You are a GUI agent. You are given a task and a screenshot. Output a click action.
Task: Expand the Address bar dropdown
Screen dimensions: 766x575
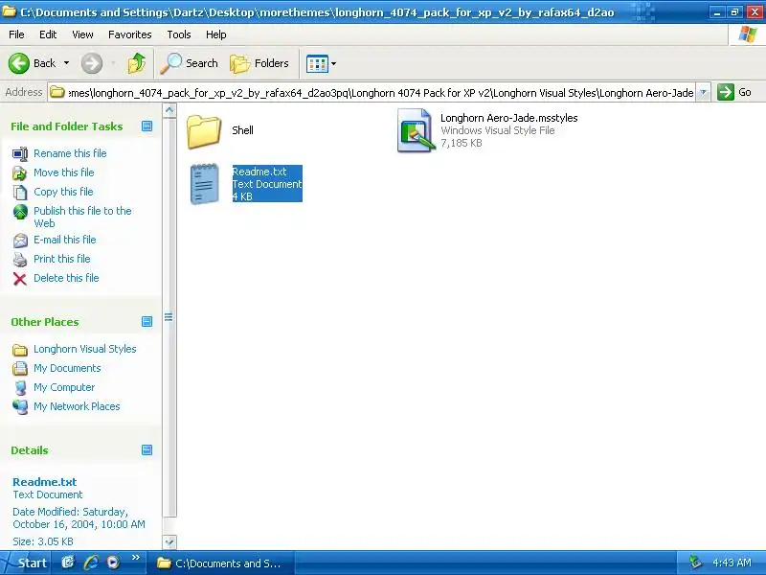coord(703,92)
